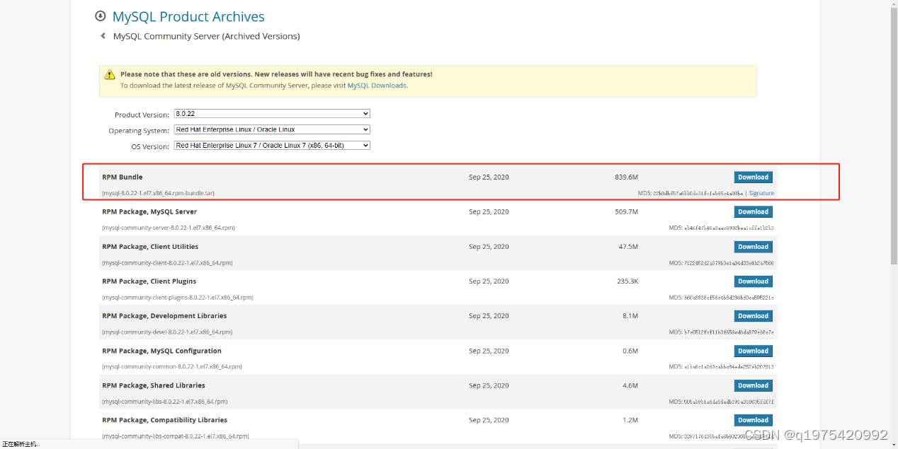Open the Product Version dropdown

coord(272,114)
